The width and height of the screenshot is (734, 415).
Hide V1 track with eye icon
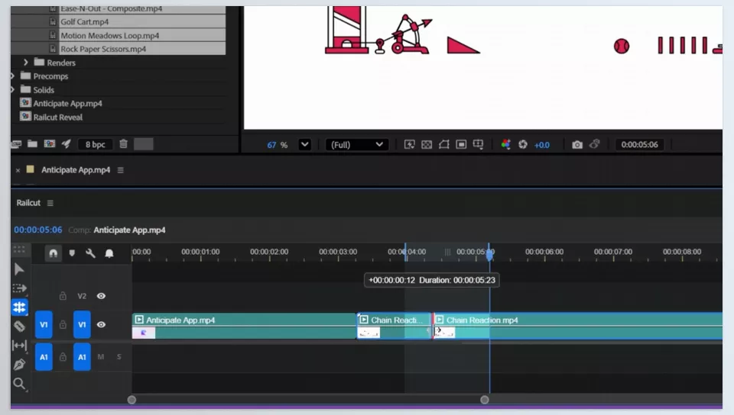tap(101, 324)
